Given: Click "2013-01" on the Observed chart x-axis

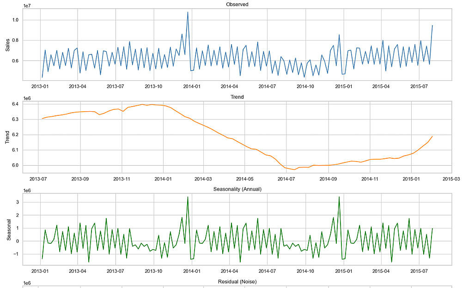Looking at the screenshot, I should [x=40, y=87].
